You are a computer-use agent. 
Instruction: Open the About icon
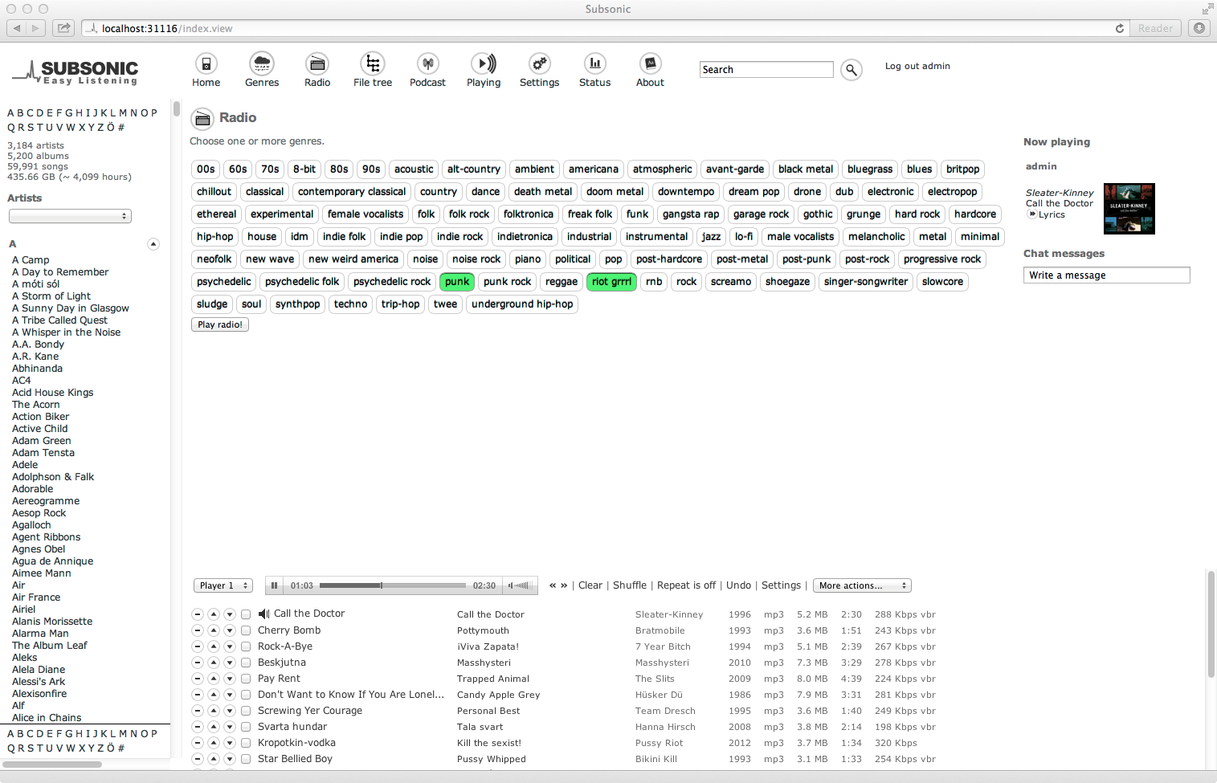point(650,63)
